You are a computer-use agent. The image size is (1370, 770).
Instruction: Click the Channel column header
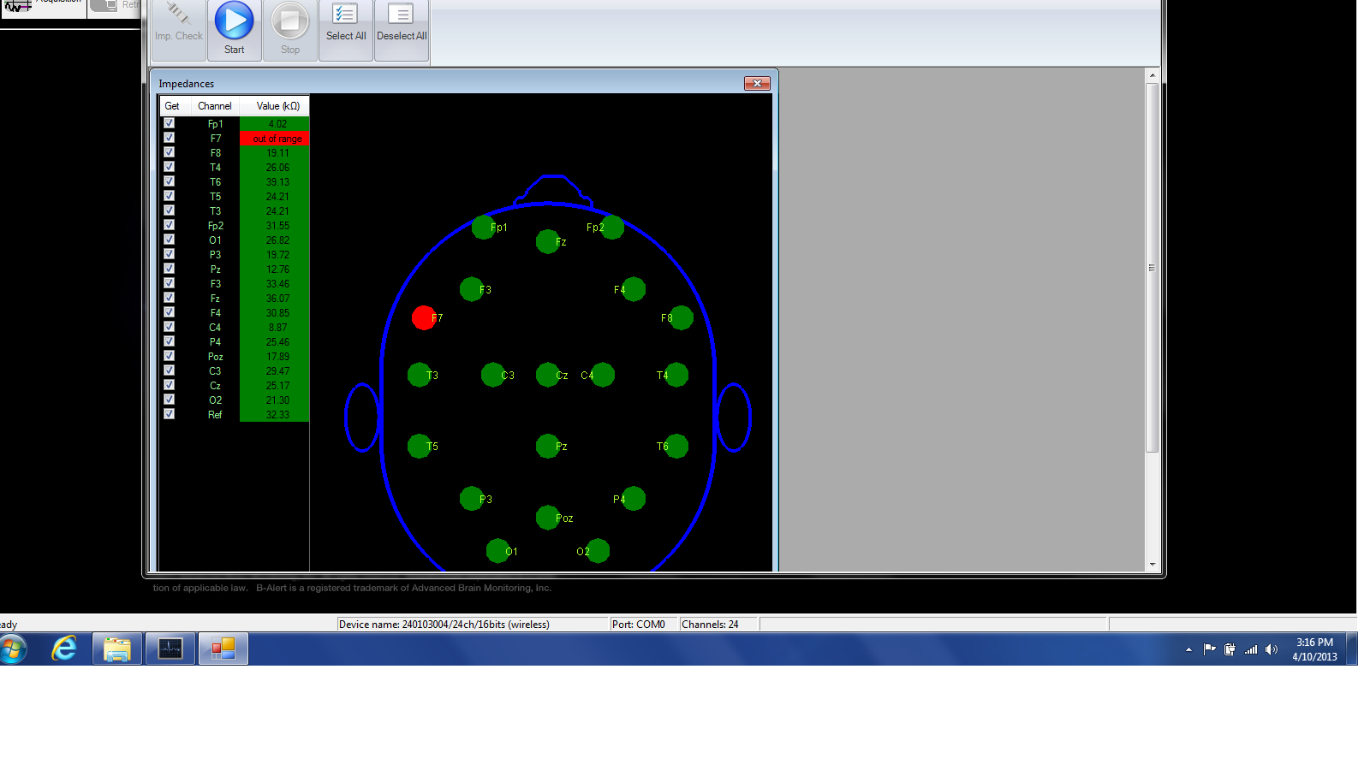215,106
